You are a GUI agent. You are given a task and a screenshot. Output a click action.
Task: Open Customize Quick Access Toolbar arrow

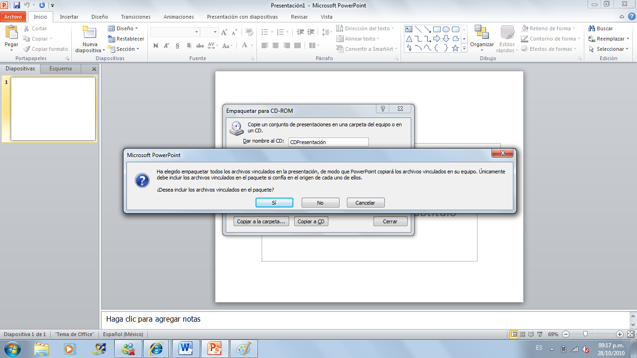[52, 6]
